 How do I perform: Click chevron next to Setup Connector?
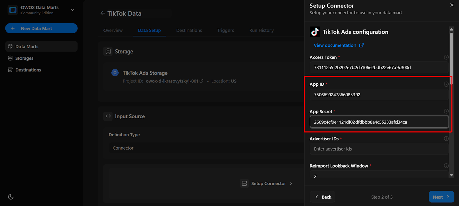[291, 183]
